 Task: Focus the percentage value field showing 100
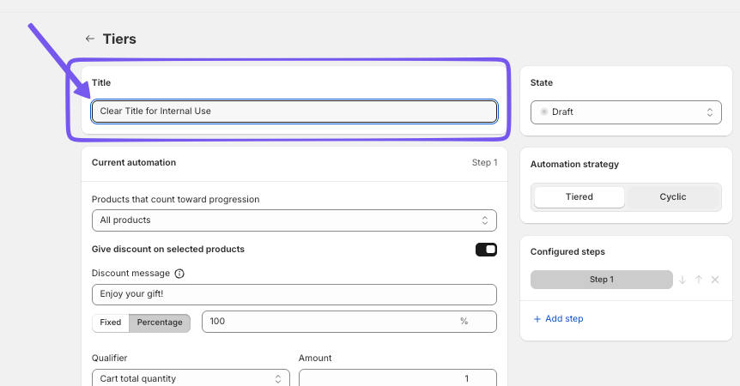point(349,322)
